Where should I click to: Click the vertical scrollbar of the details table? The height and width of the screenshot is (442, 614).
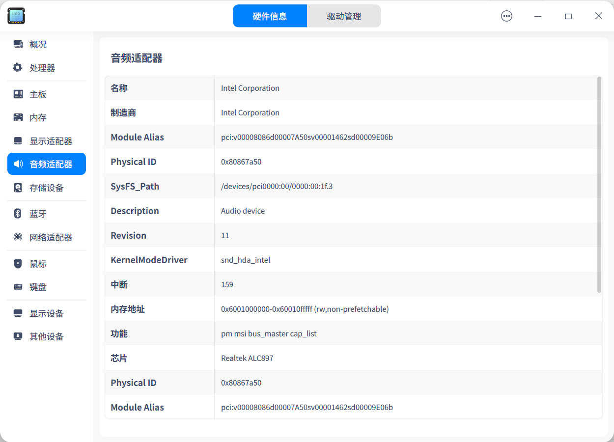point(599,184)
